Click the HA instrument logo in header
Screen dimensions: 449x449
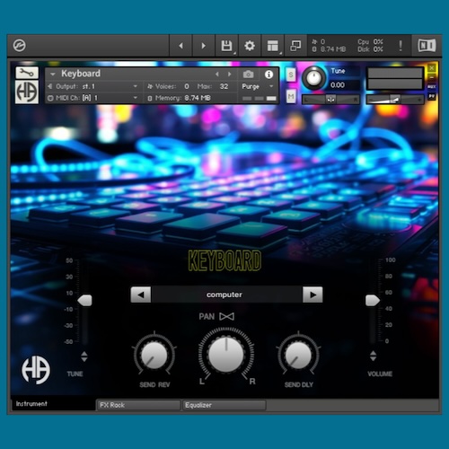tap(27, 92)
